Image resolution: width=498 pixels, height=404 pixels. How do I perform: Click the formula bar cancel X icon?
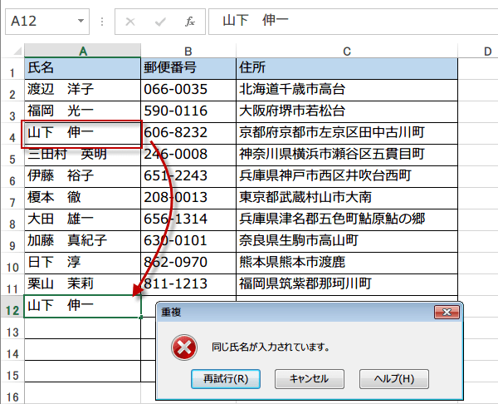(130, 22)
